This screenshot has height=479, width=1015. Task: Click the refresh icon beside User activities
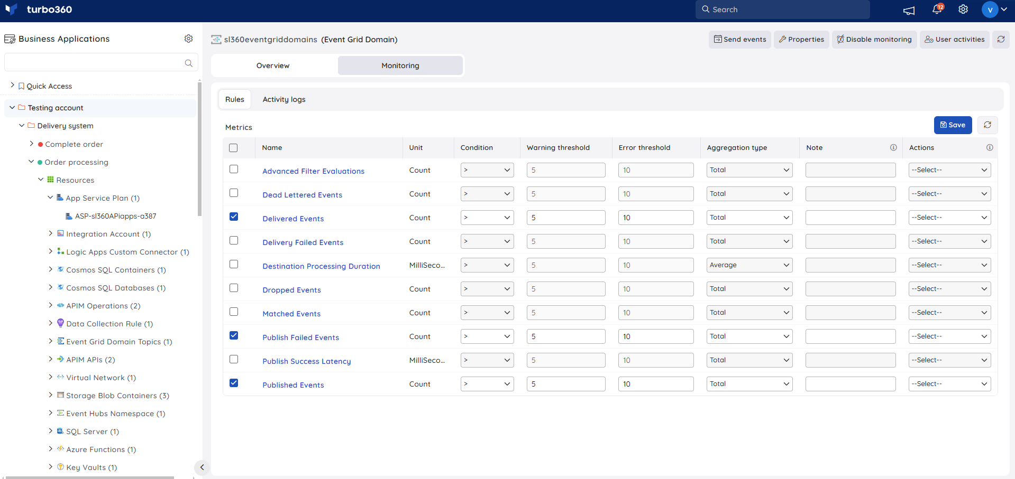(1001, 39)
